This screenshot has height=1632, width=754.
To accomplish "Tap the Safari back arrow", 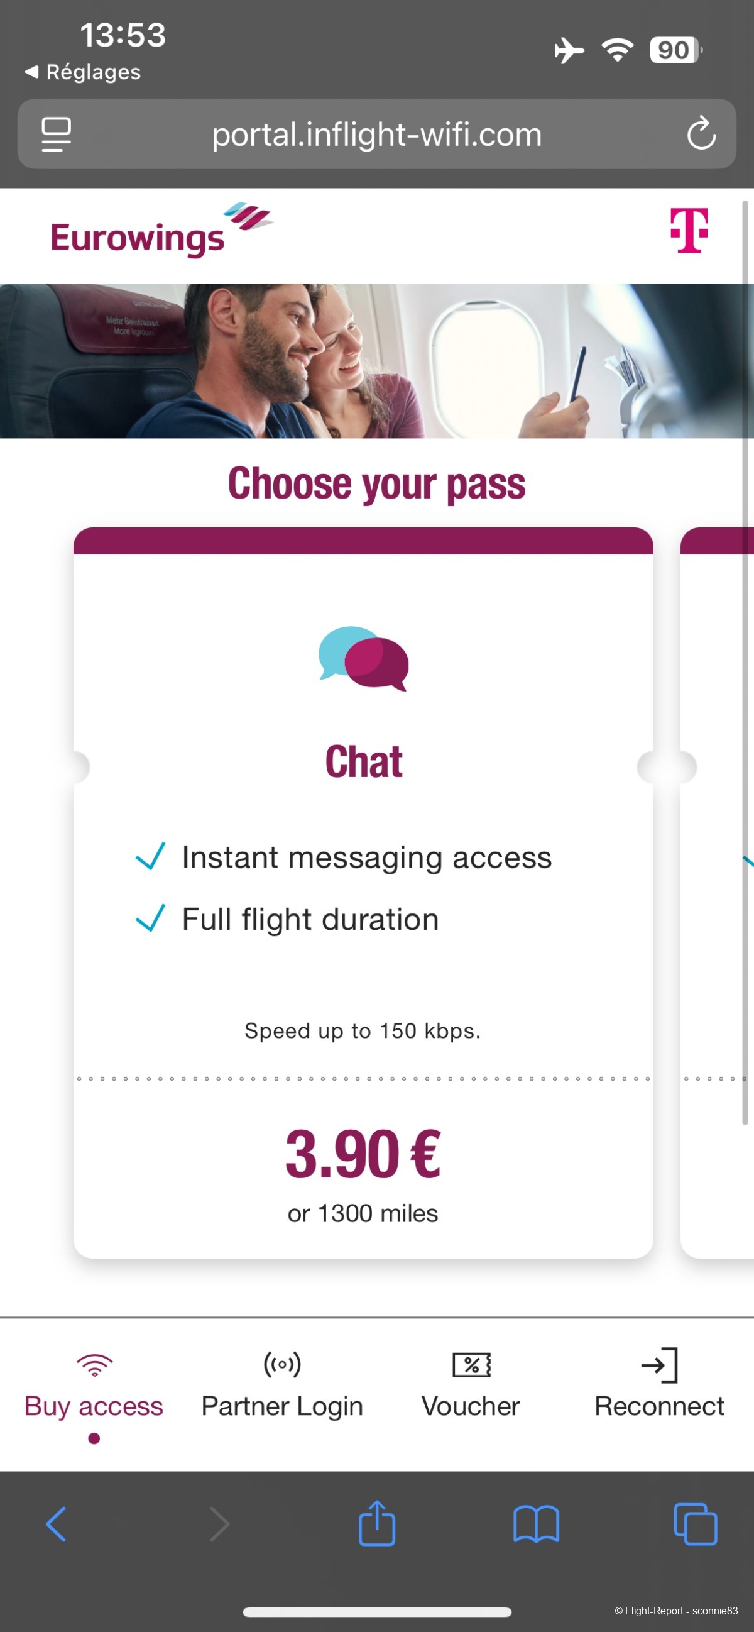I will pyautogui.click(x=57, y=1524).
